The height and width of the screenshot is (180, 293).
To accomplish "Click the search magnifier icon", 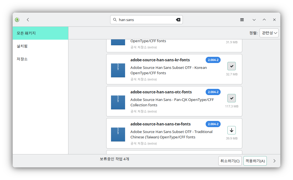I will click(115, 20).
